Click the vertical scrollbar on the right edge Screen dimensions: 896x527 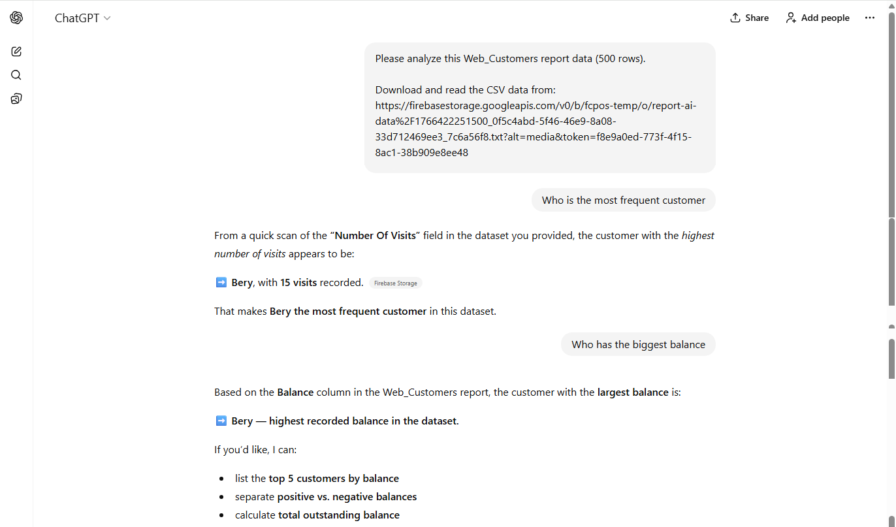tap(891, 261)
